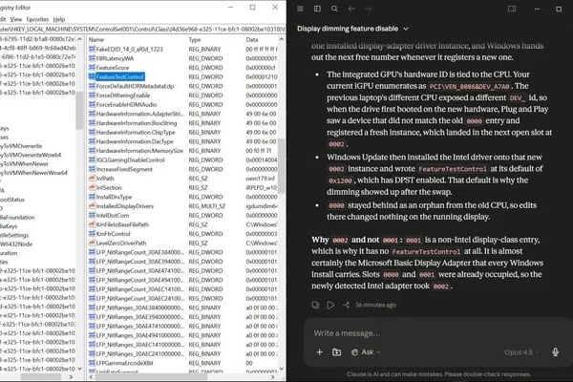The width and height of the screenshot is (573, 382).
Task: Go back with the left arrow icon
Action: tap(351, 9)
